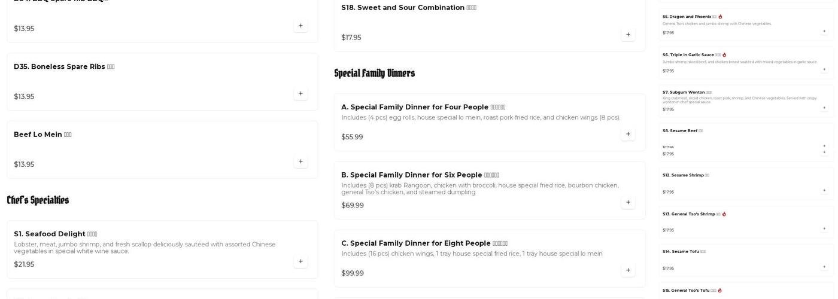This screenshot has height=299, width=838.
Task: Add S6 Triple in Garlic Sauce
Action: pyautogui.click(x=824, y=69)
